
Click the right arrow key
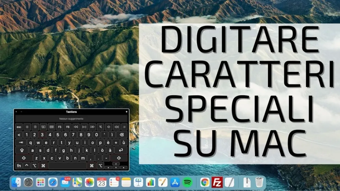[x=124, y=167]
